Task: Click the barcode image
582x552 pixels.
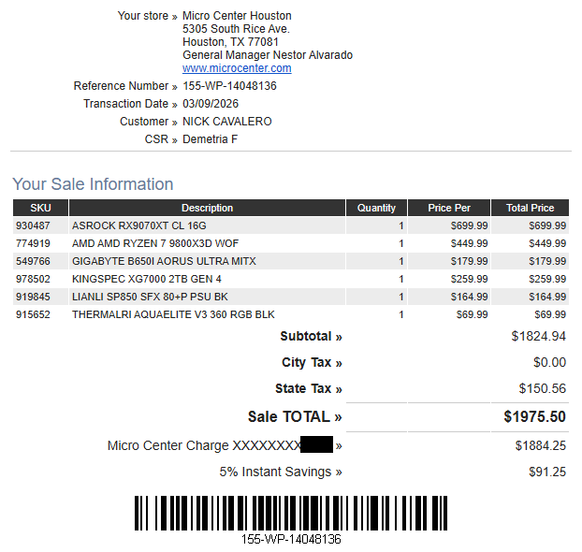Action: [x=291, y=513]
